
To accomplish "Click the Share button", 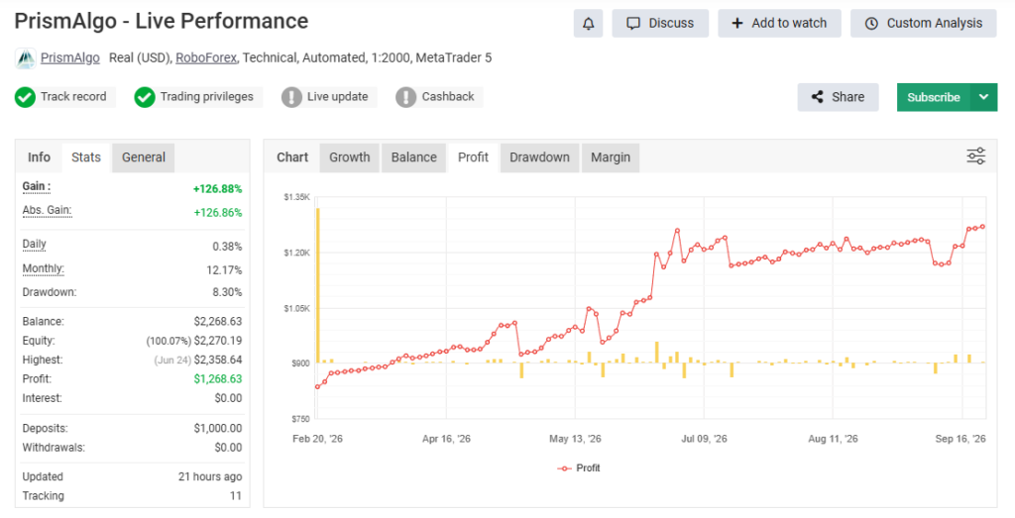I will click(x=838, y=97).
